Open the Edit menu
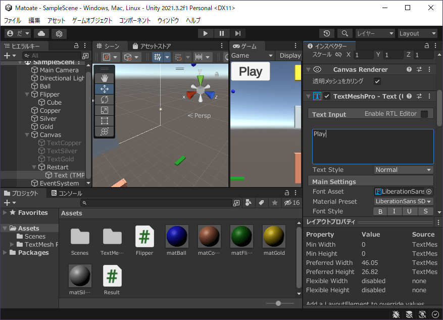 [x=34, y=20]
